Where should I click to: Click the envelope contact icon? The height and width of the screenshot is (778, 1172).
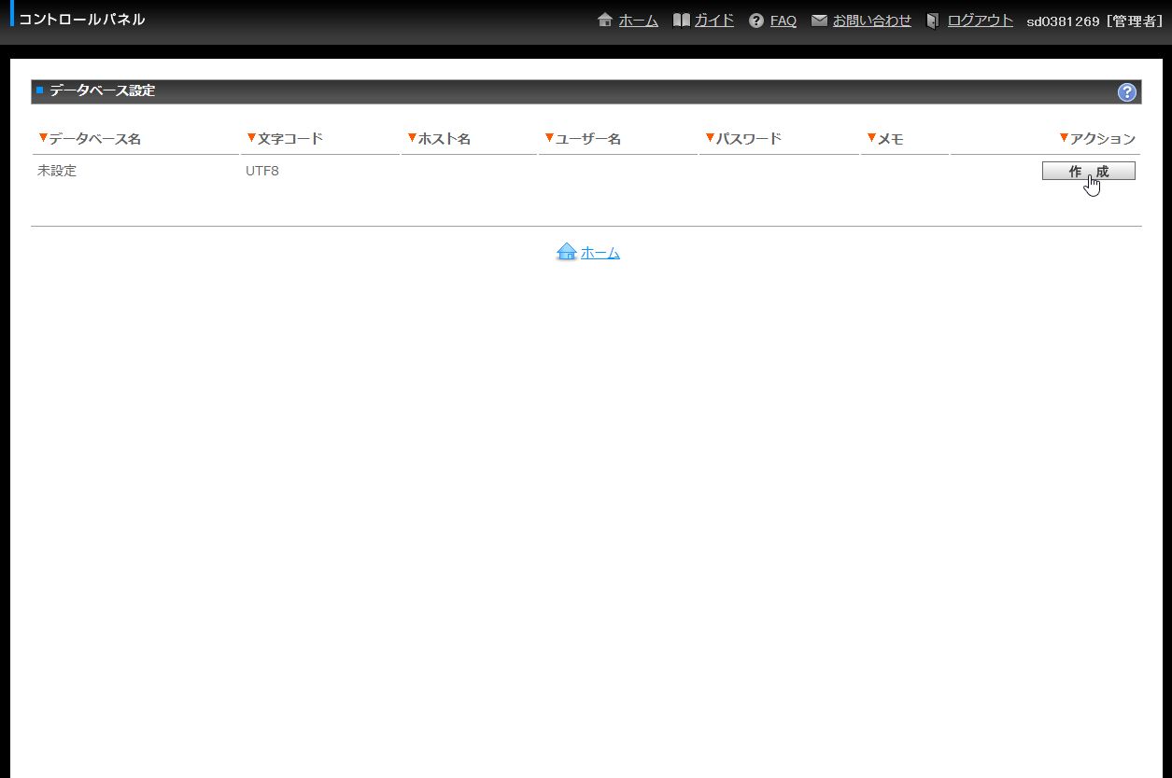pyautogui.click(x=820, y=21)
